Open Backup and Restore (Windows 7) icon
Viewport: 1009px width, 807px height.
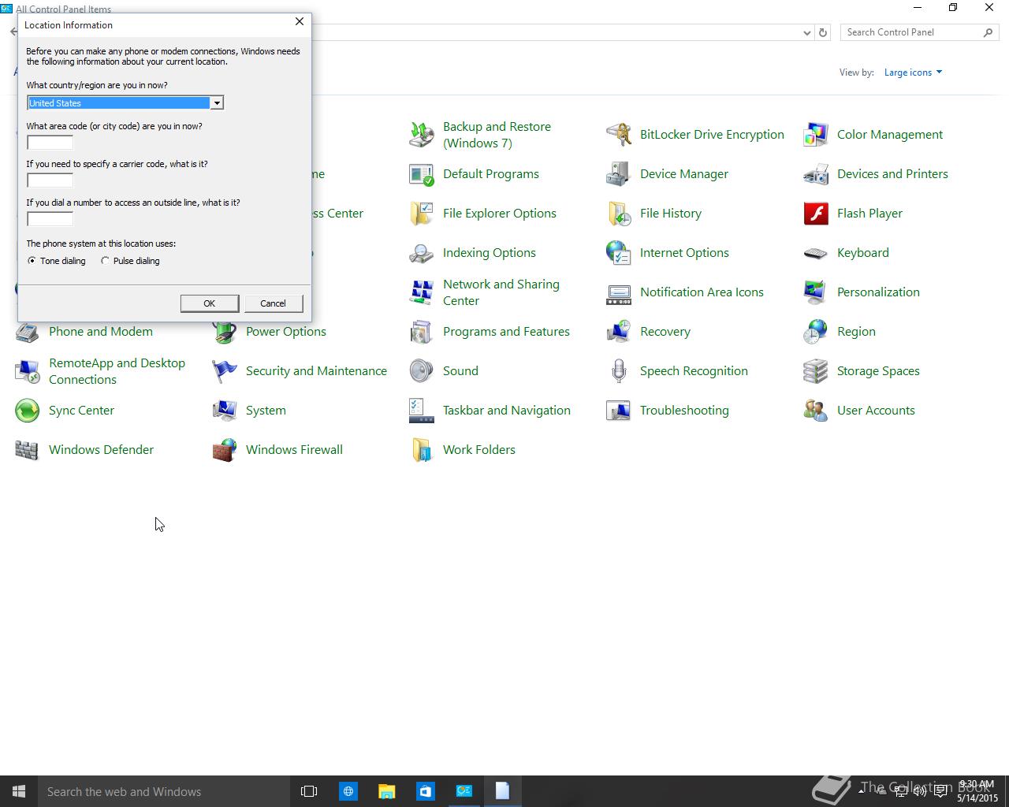422,135
